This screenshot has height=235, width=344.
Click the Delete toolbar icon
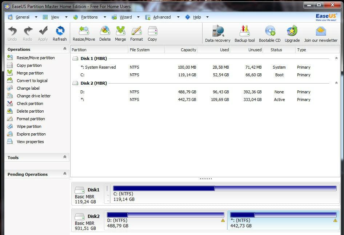pos(105,31)
